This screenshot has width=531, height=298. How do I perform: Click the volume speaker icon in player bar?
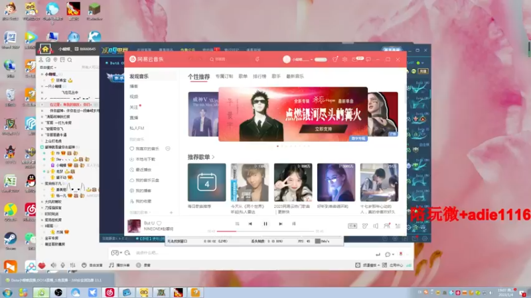pos(376,226)
